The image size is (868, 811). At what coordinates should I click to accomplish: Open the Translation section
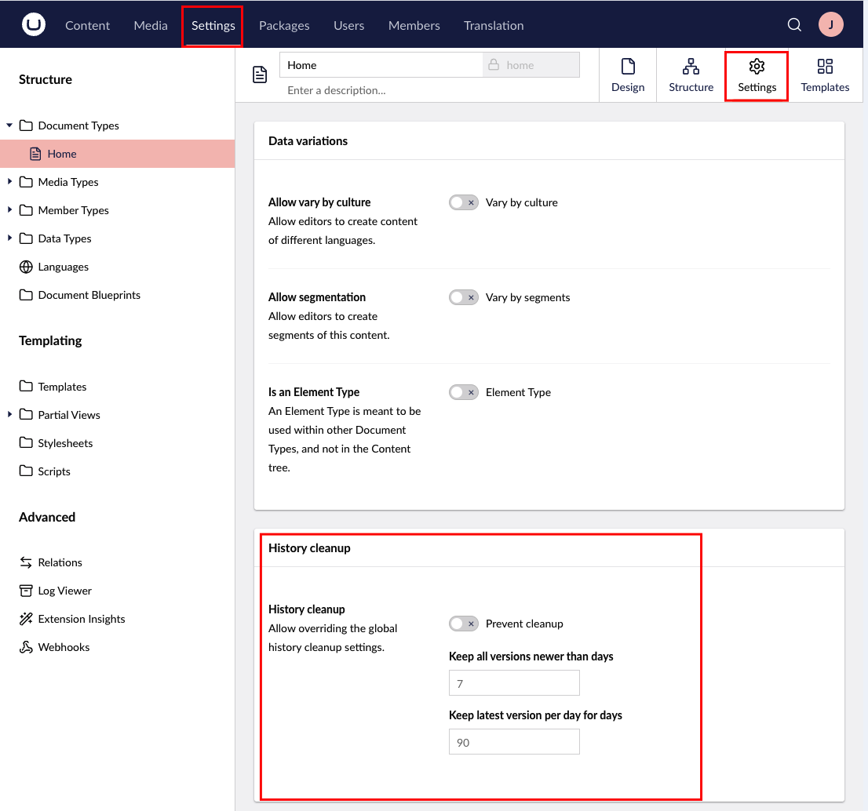tap(494, 25)
